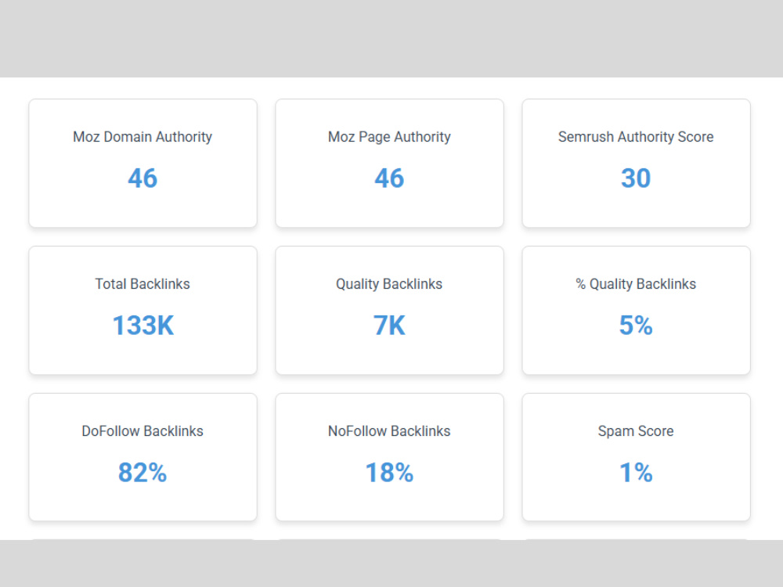The width and height of the screenshot is (783, 587).
Task: Select the 133K total backlinks value
Action: 143,325
